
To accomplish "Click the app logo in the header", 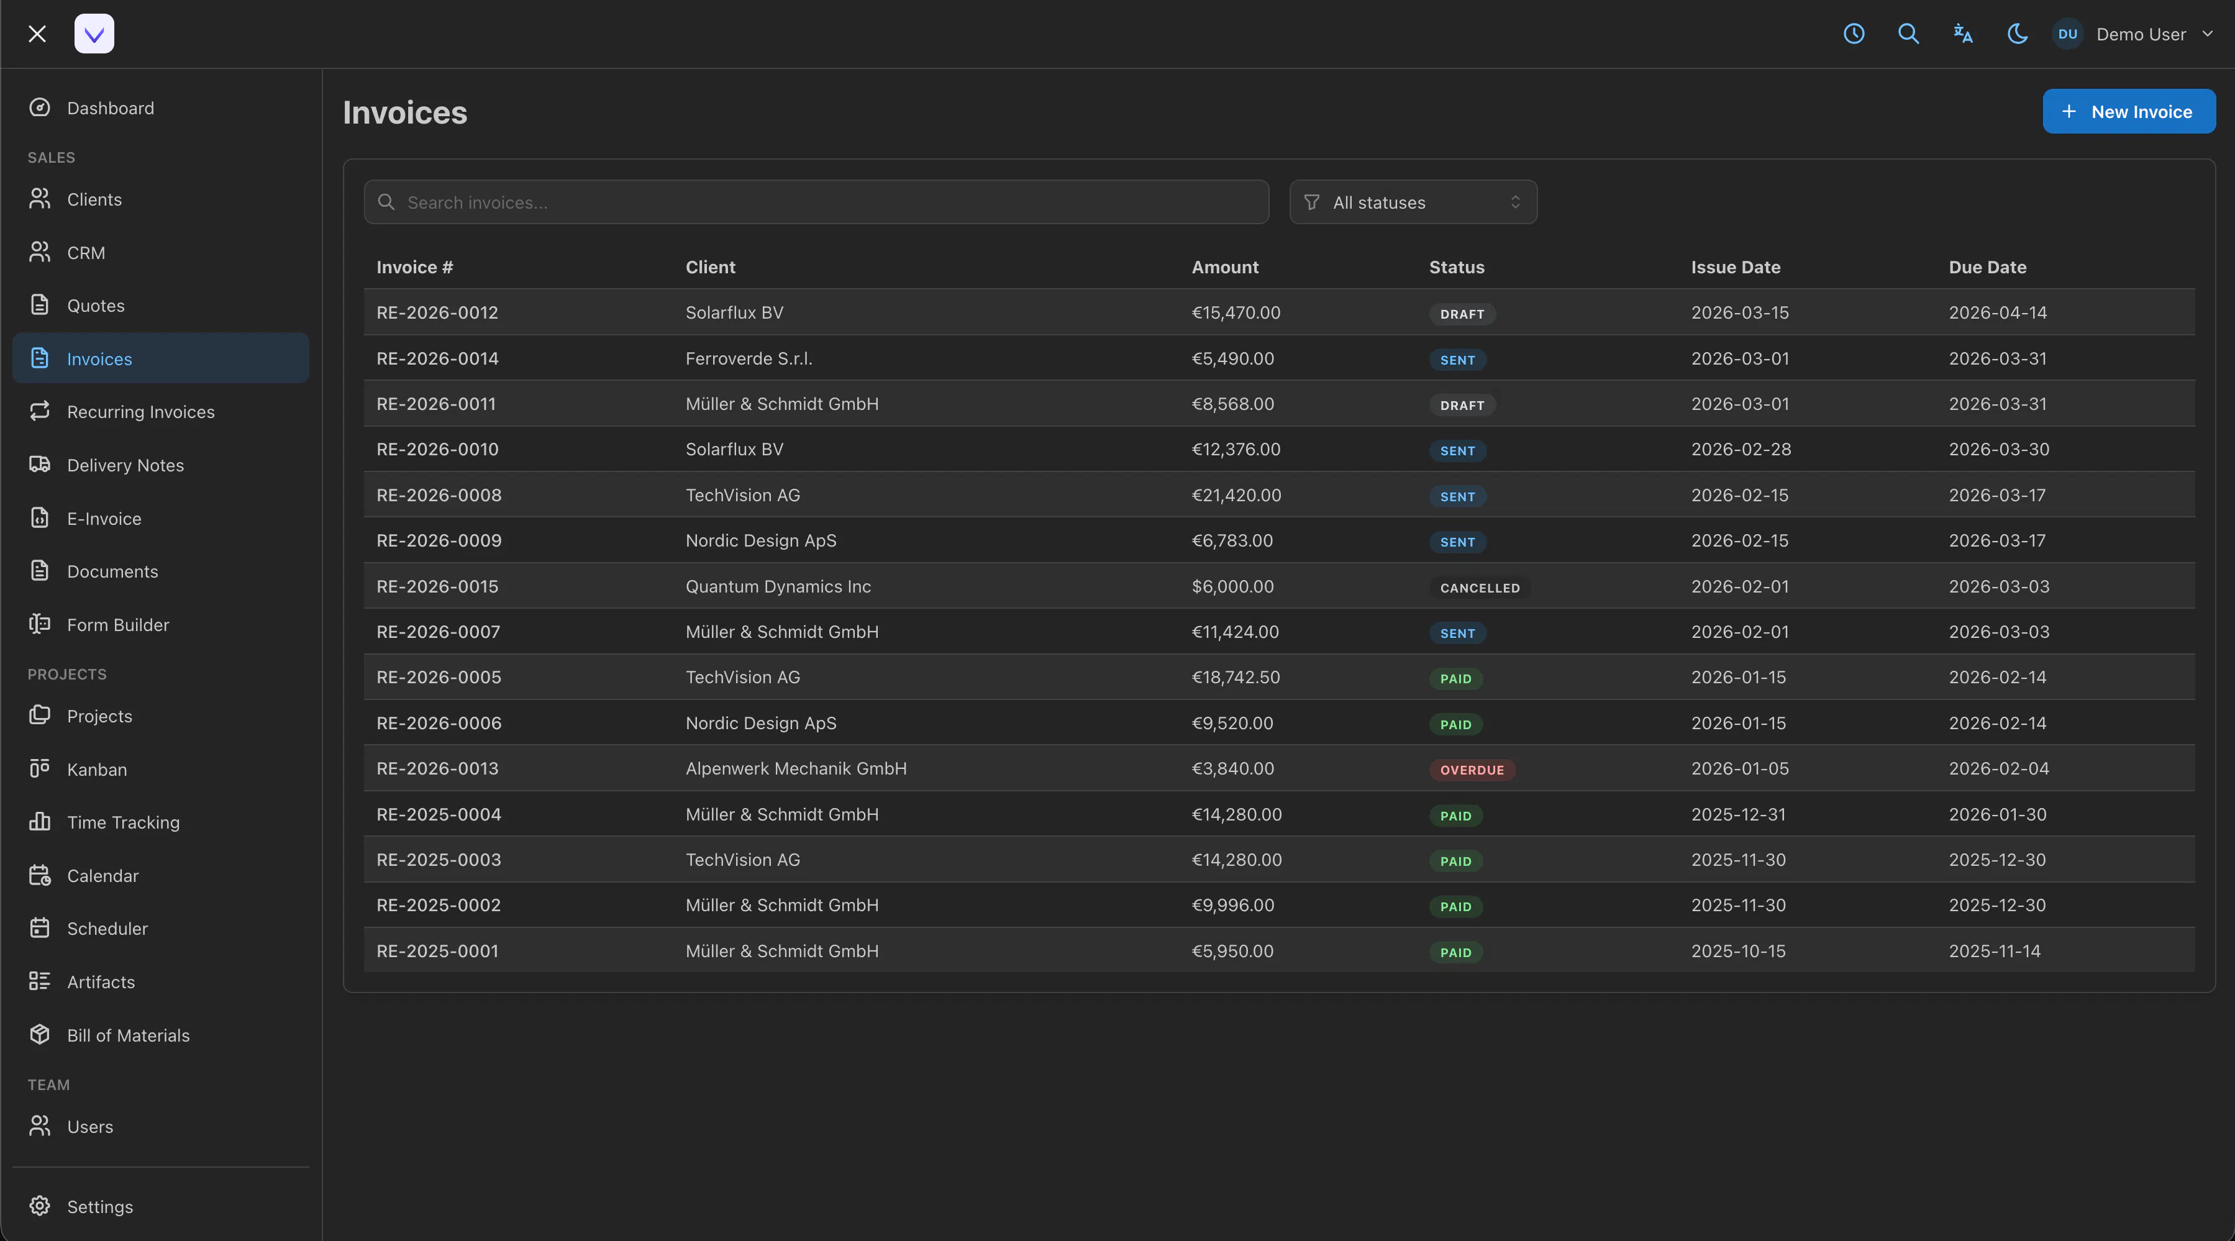I will [94, 34].
